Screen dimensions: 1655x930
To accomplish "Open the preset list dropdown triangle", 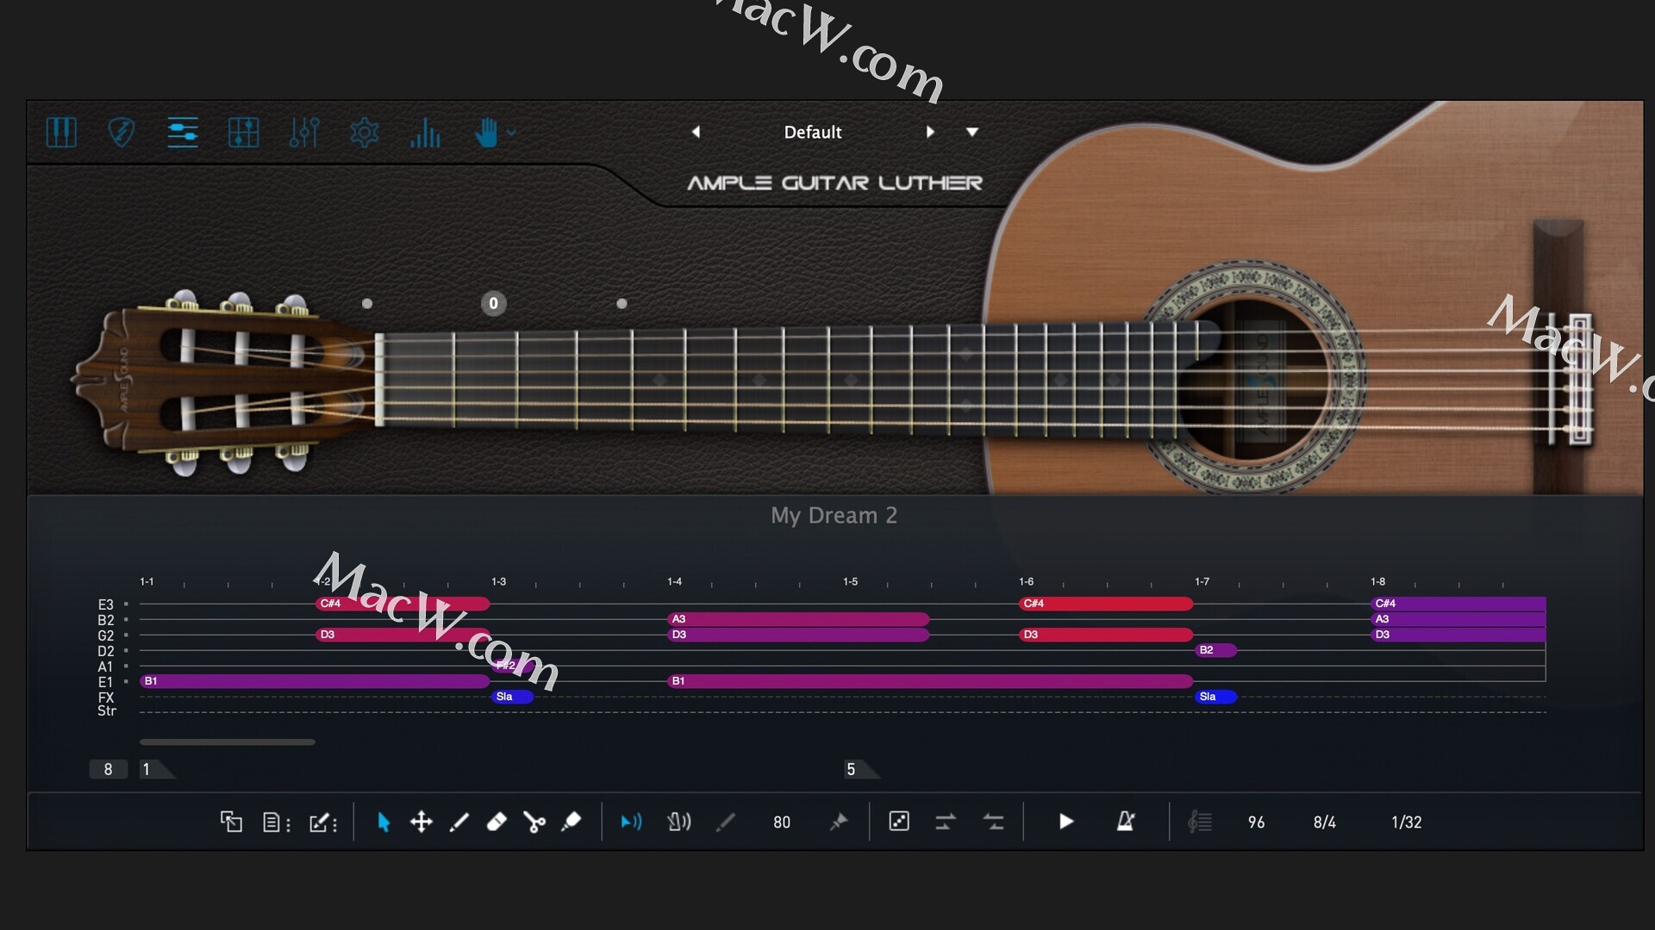I will point(972,132).
